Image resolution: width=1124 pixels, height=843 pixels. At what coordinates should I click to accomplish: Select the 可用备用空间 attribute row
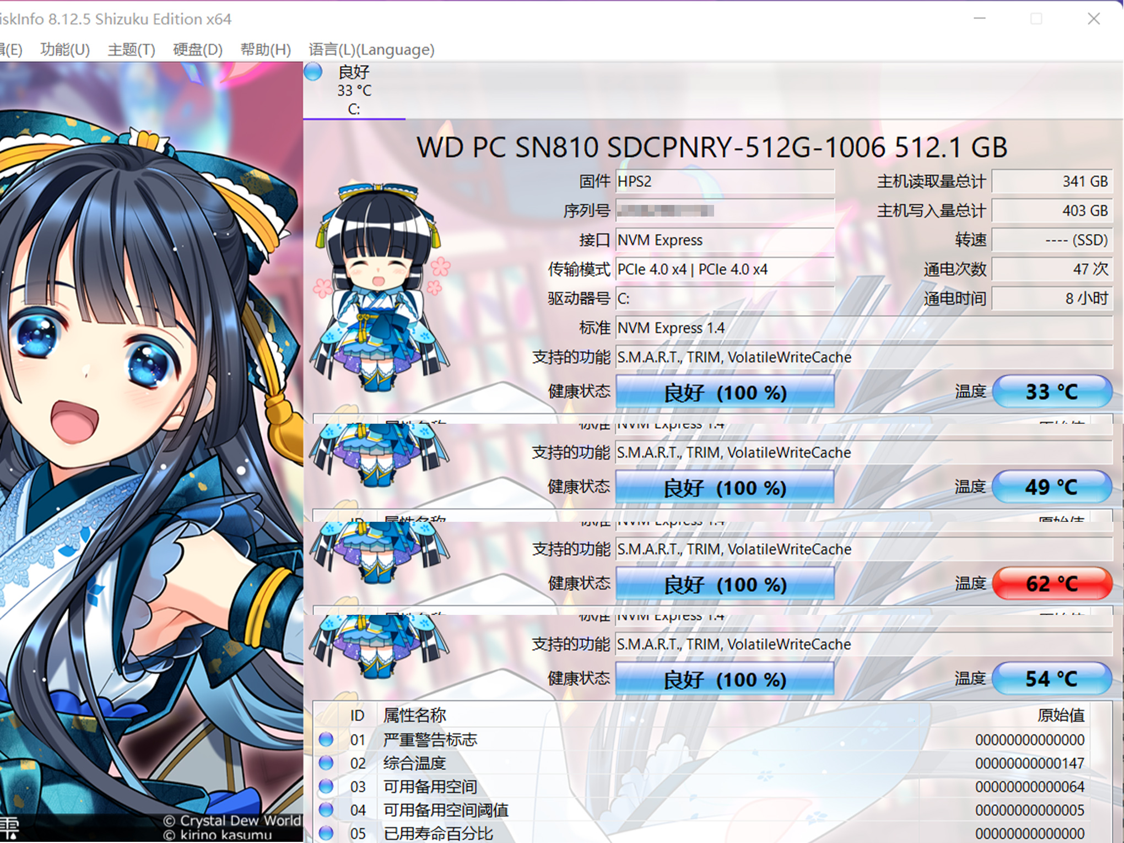701,787
